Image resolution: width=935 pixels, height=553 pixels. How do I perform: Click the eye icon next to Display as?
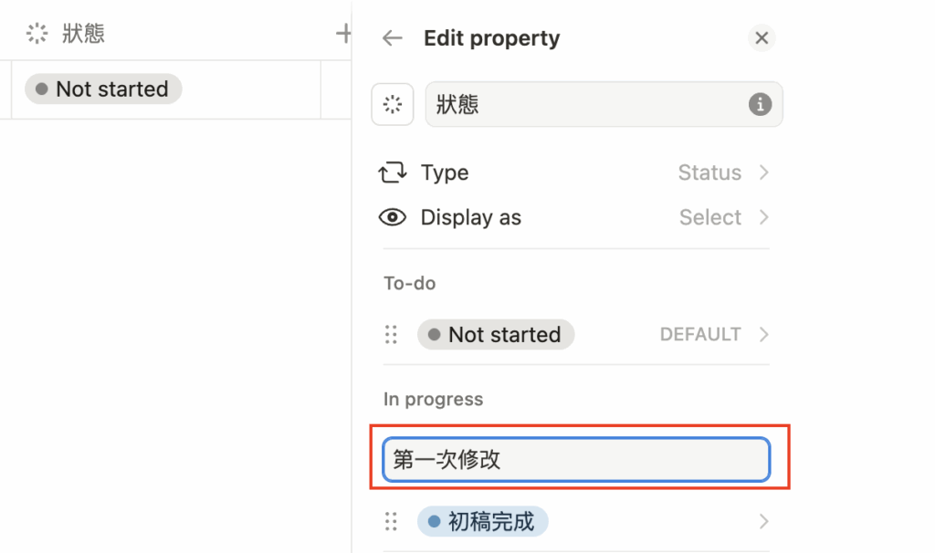[x=393, y=218]
